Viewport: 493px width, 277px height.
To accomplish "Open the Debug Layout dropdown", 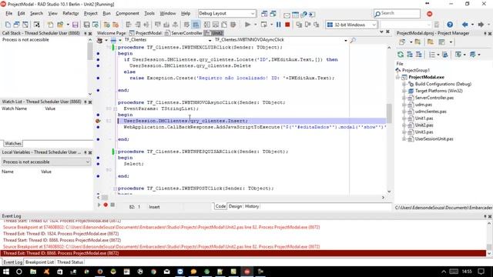I will point(253,14).
